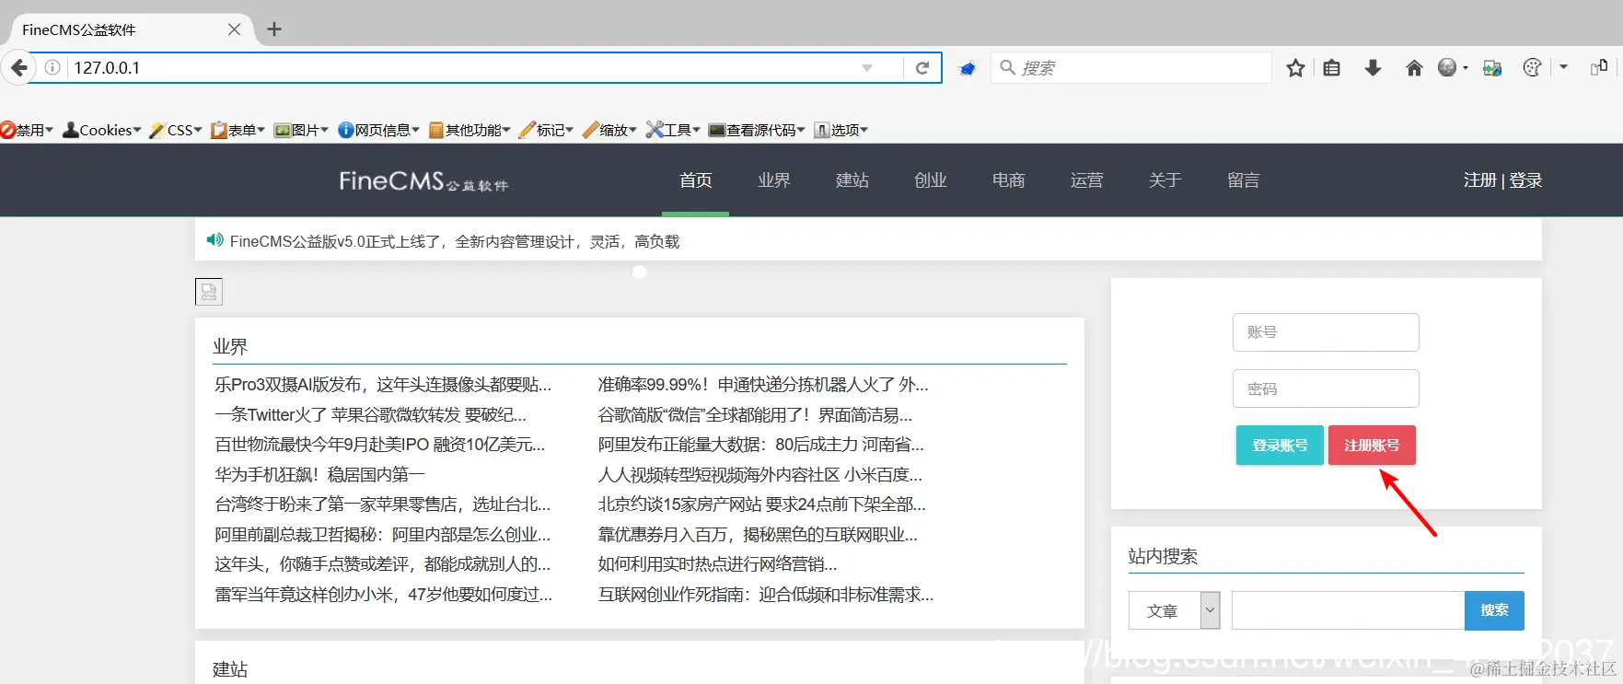Open the 业界 navigation item

coord(774,180)
